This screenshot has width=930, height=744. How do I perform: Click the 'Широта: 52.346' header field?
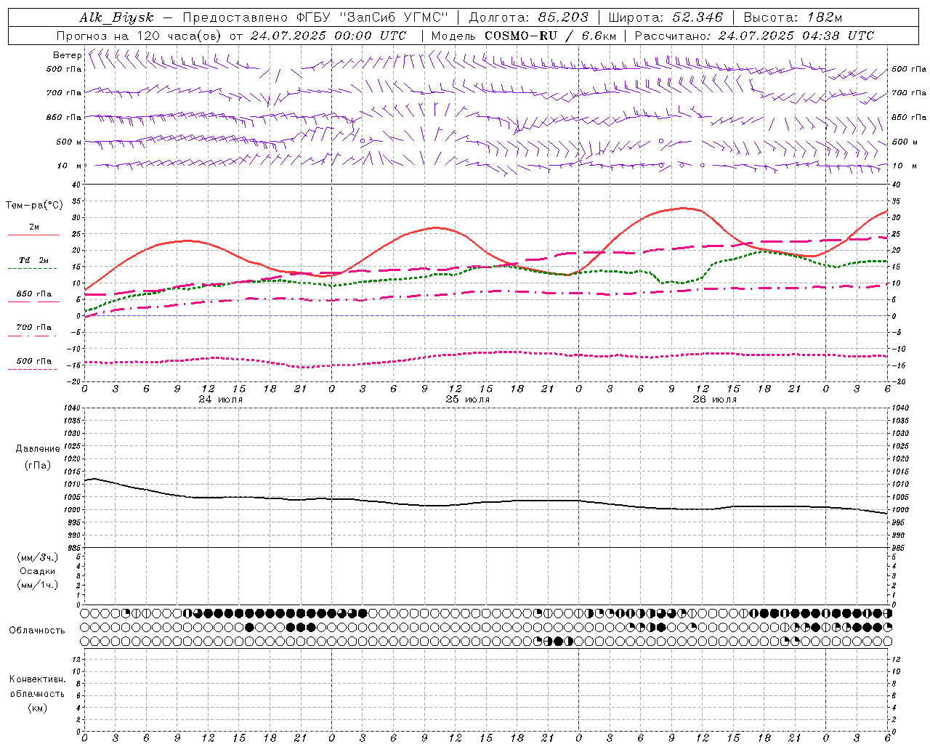666,17
